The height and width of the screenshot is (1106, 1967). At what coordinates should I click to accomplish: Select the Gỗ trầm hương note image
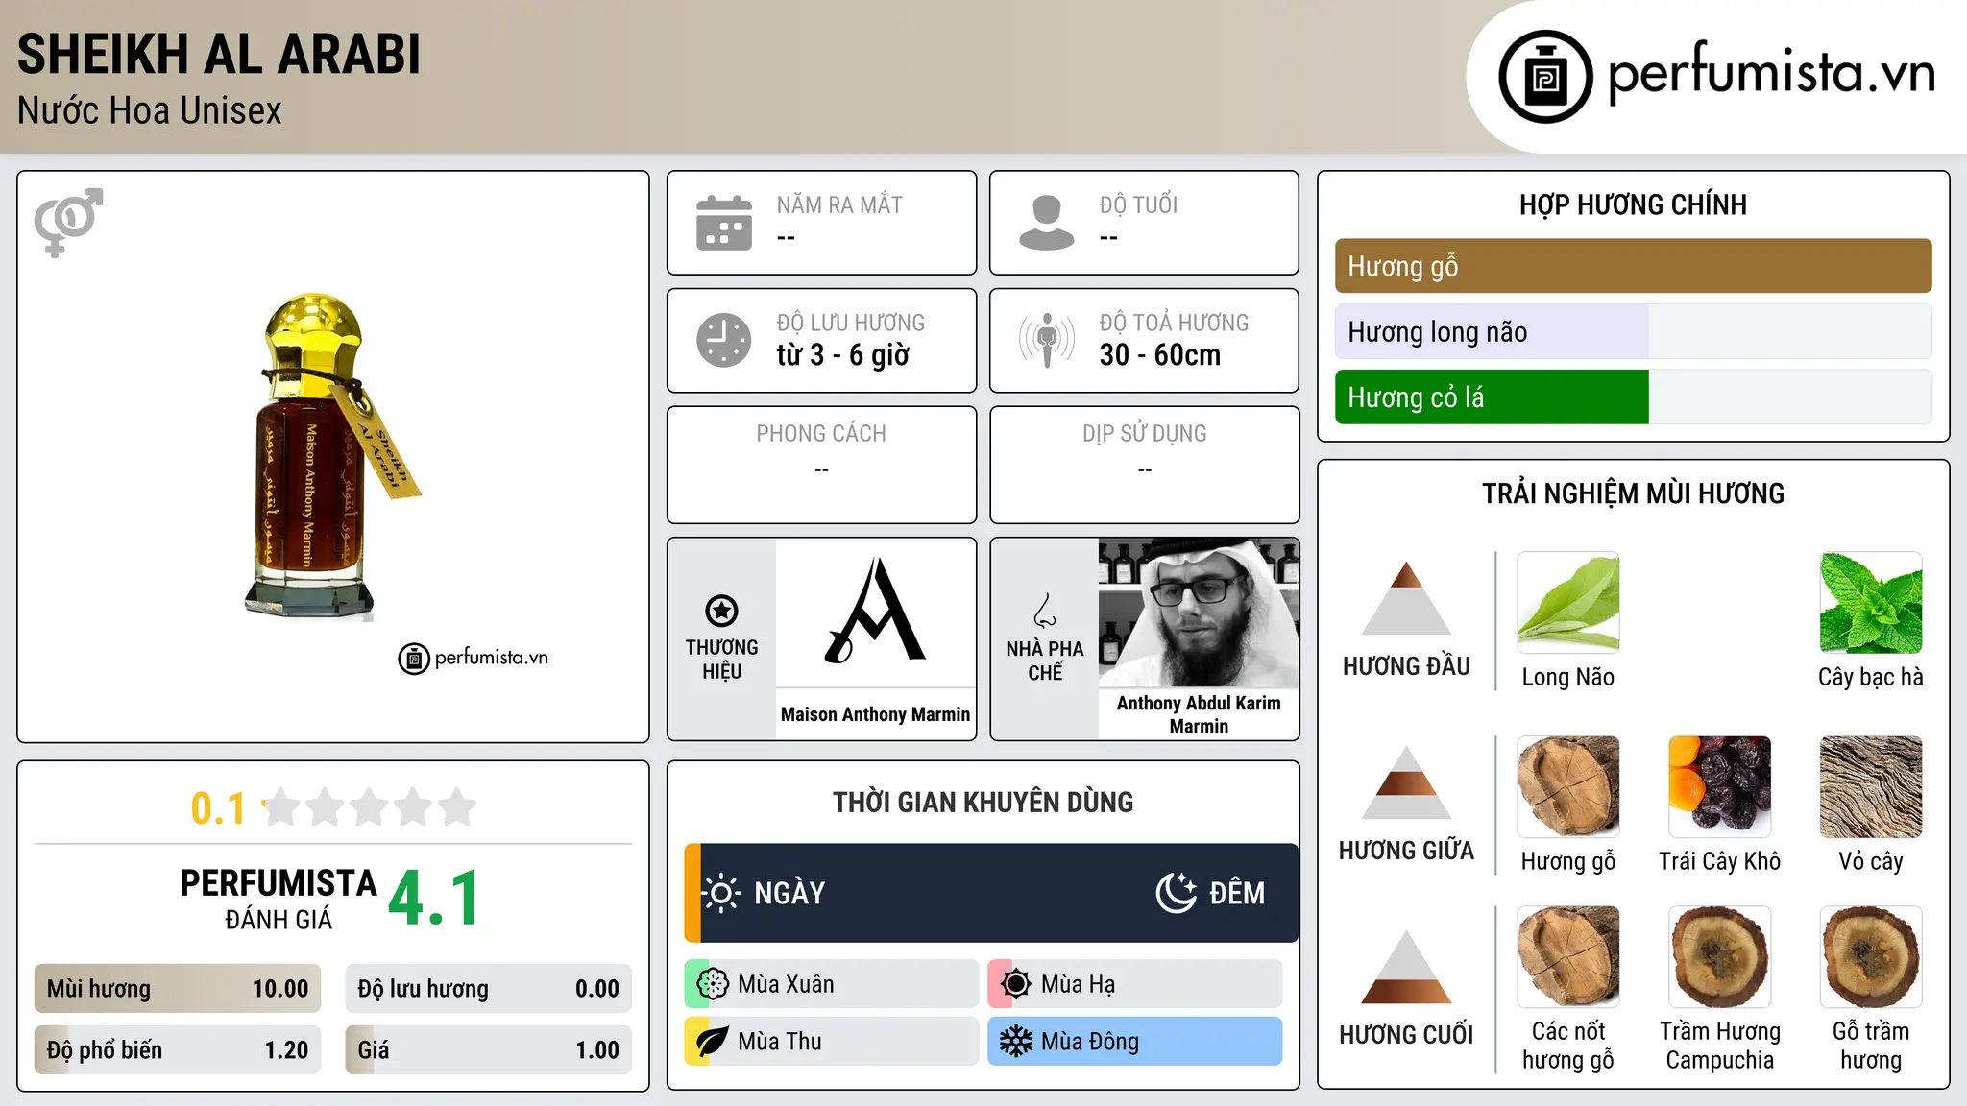1871,956
